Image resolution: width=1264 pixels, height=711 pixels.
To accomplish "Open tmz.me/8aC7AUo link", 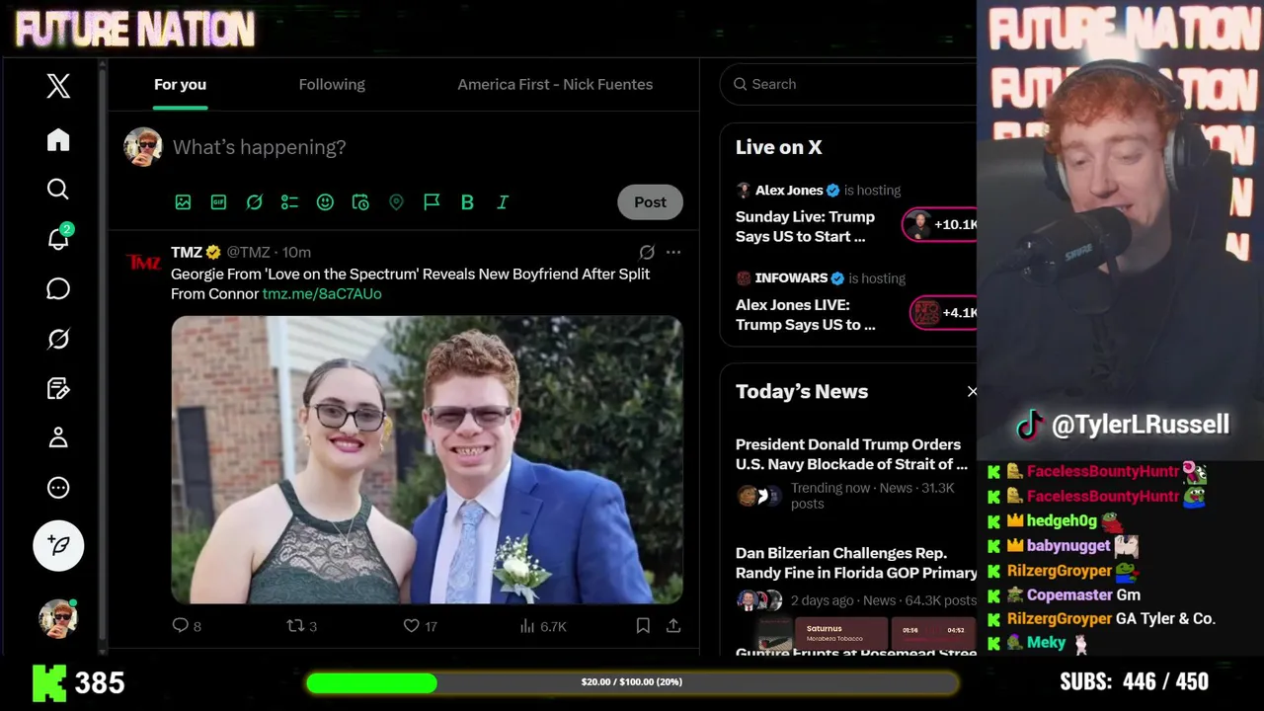I will [x=322, y=294].
